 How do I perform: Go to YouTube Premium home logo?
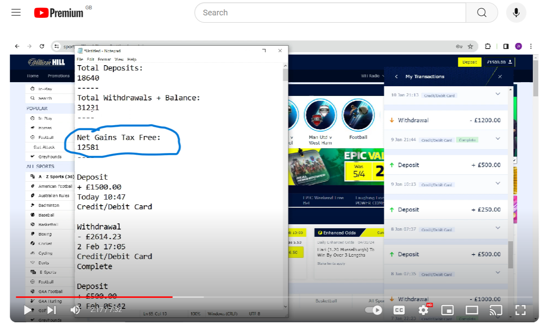(x=59, y=13)
